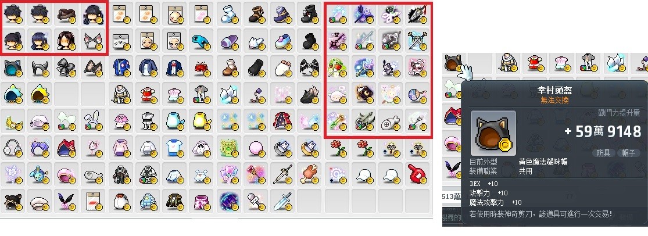Click the strawberry wand weapon
This screenshot has height=236, width=648.
(337, 67)
